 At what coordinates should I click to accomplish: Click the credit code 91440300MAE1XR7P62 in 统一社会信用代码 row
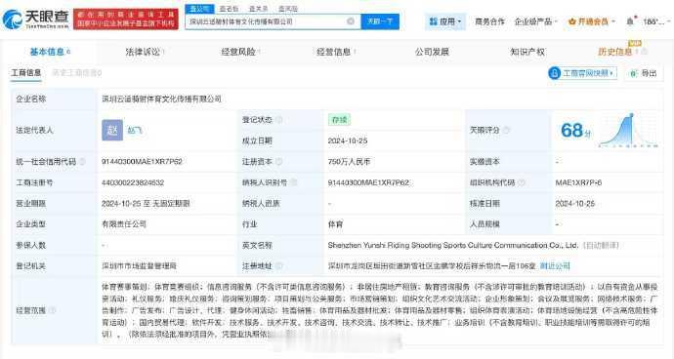click(x=142, y=162)
